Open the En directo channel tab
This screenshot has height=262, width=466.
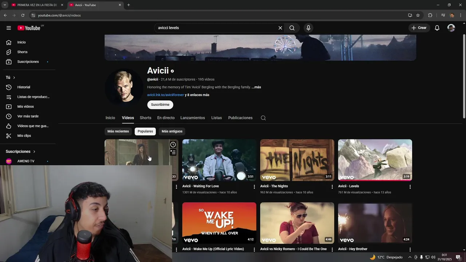166,118
